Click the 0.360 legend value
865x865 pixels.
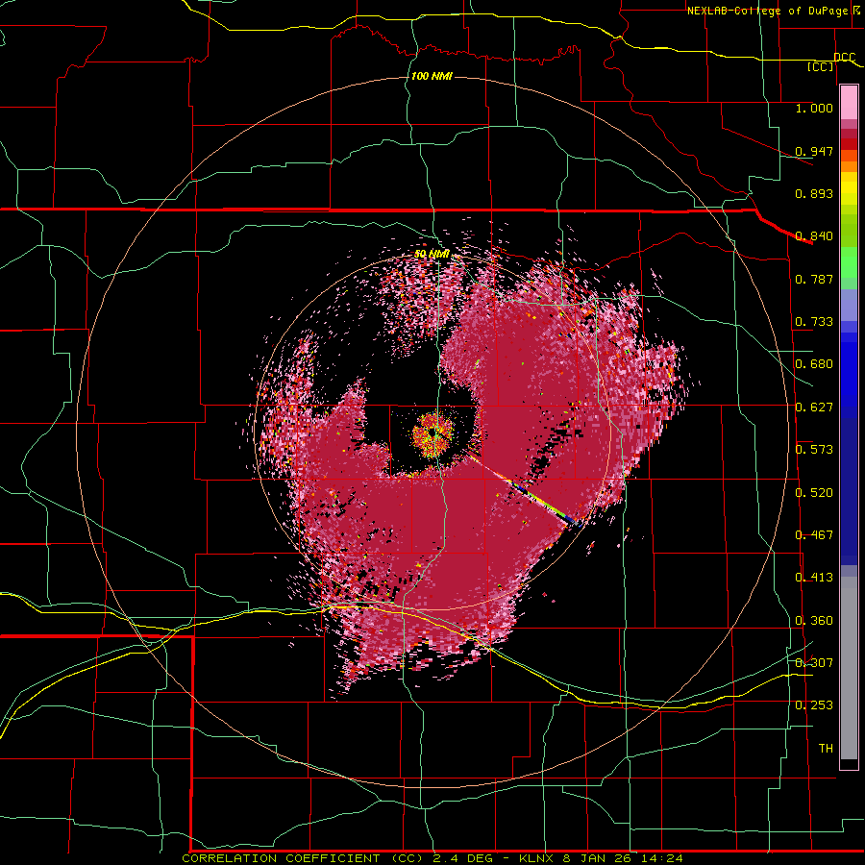click(814, 621)
